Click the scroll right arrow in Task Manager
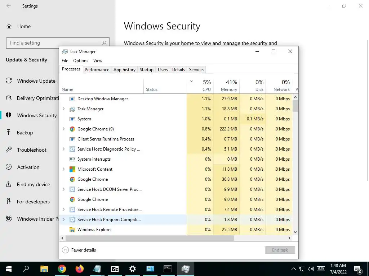 (289, 238)
